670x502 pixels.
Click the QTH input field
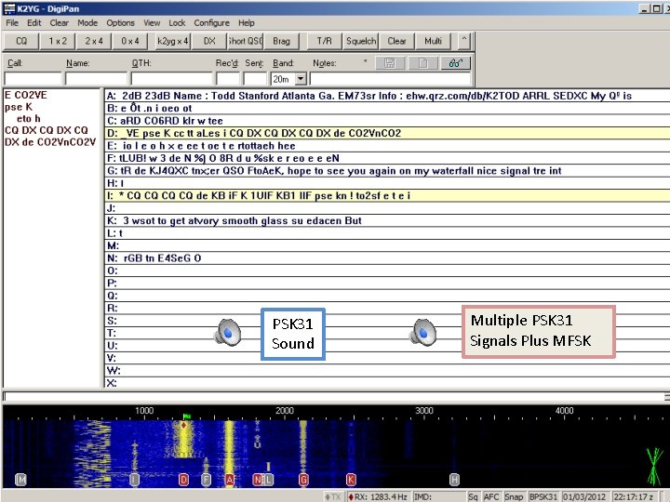171,79
